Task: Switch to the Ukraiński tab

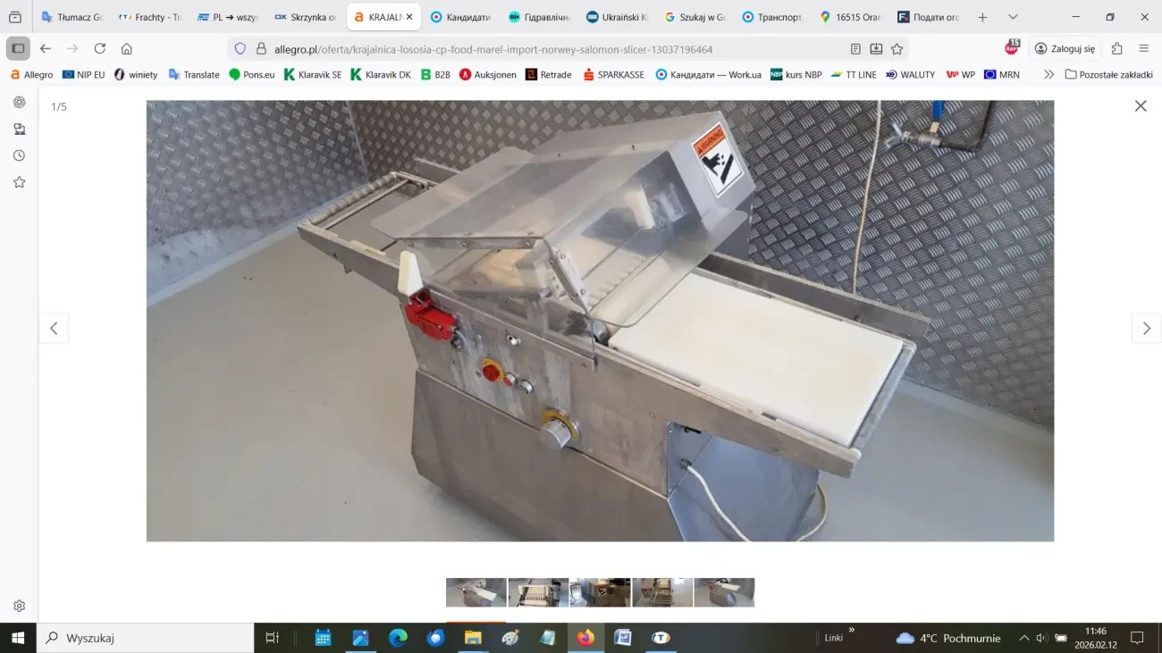Action: 617,17
